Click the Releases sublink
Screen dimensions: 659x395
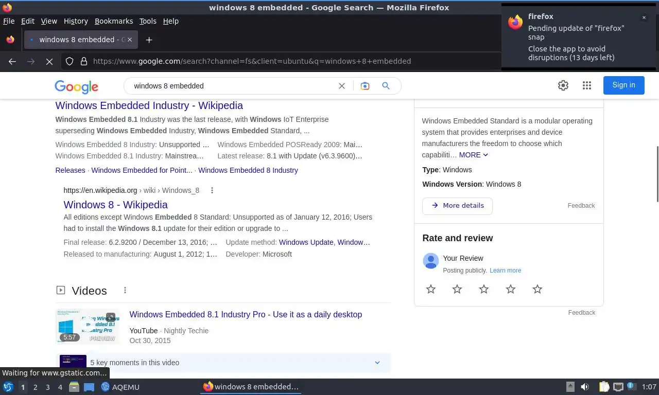70,170
